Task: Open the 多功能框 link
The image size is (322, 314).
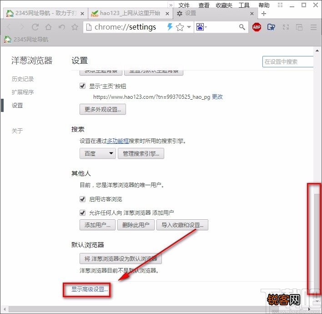Action: [x=118, y=141]
